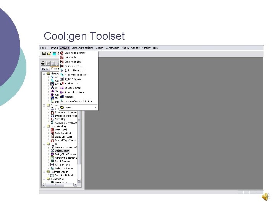Click the Matrices menu icon
Screen dimensions: 275x206
coord(62,97)
